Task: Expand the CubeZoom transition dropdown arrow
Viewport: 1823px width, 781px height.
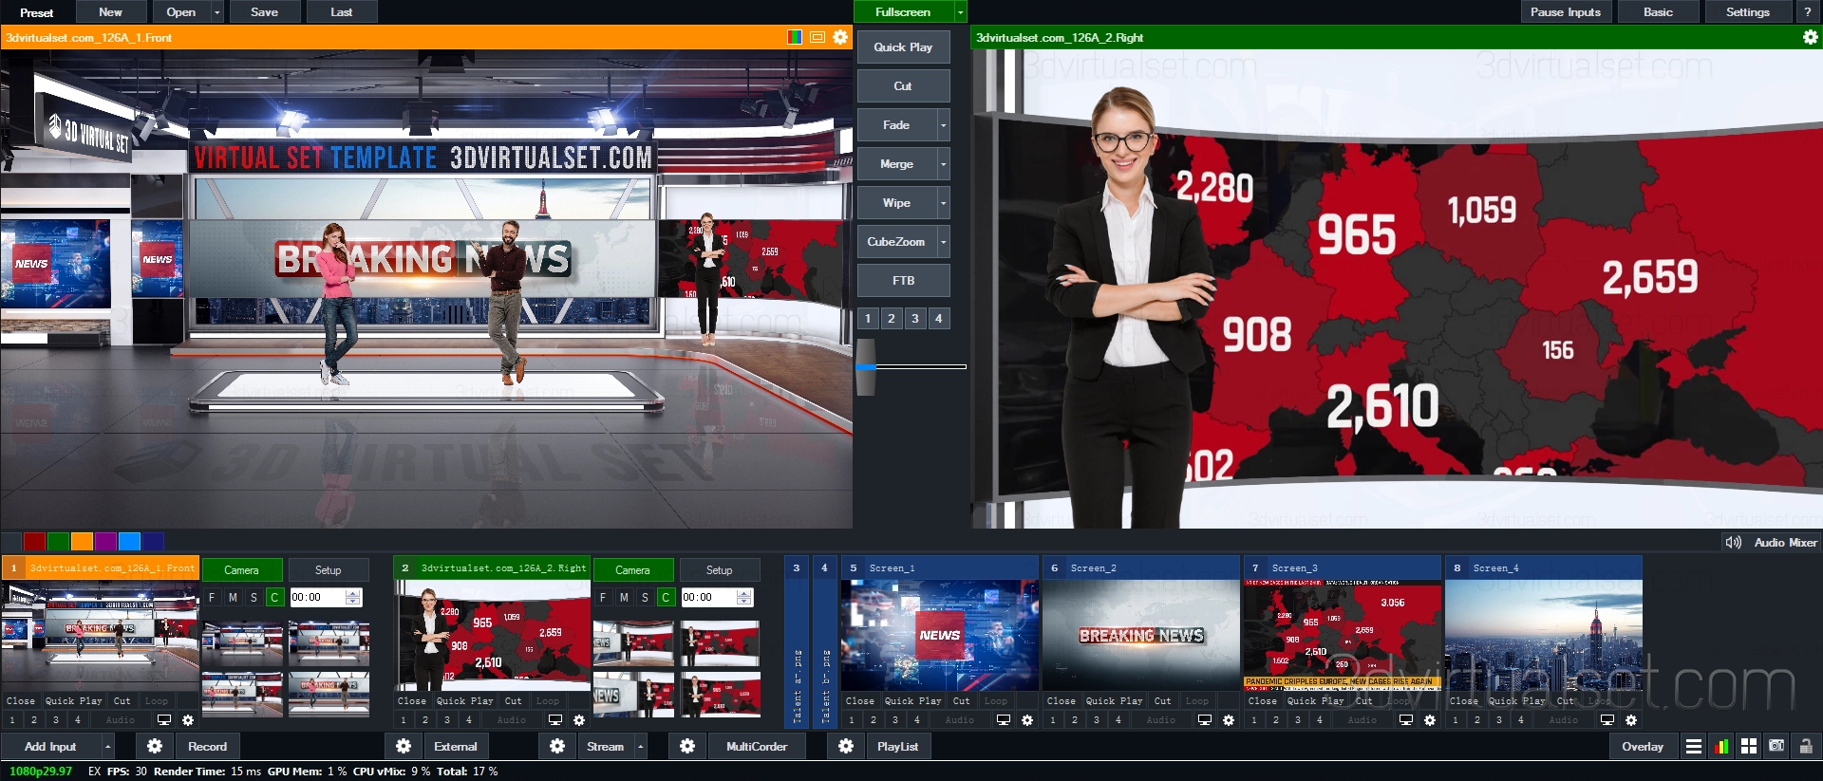Action: point(944,242)
